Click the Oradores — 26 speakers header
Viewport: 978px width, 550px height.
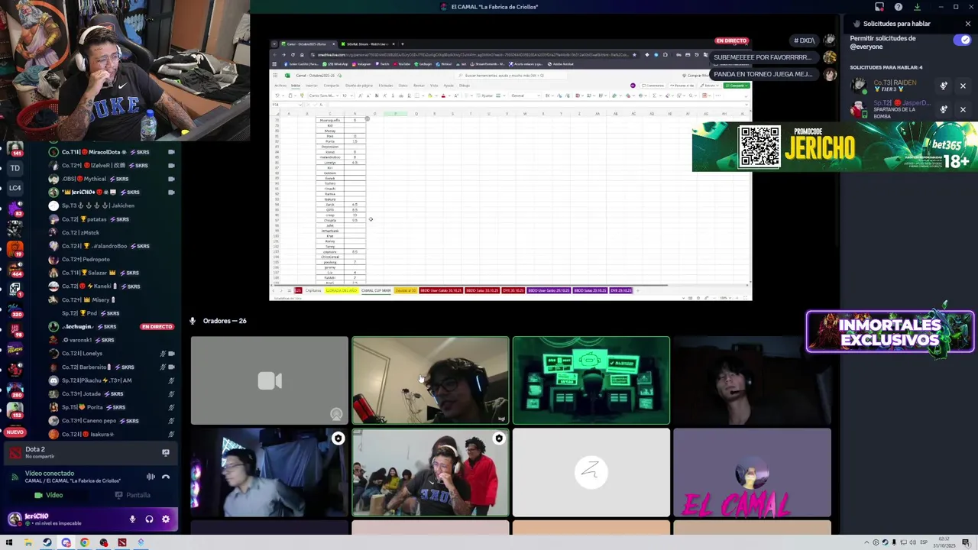[225, 321]
